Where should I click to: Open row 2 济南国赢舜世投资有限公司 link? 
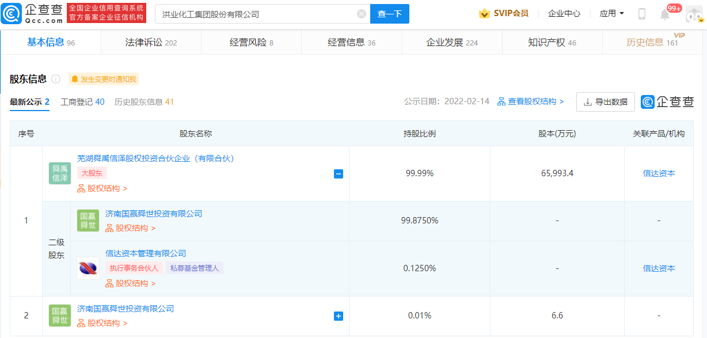(x=126, y=309)
